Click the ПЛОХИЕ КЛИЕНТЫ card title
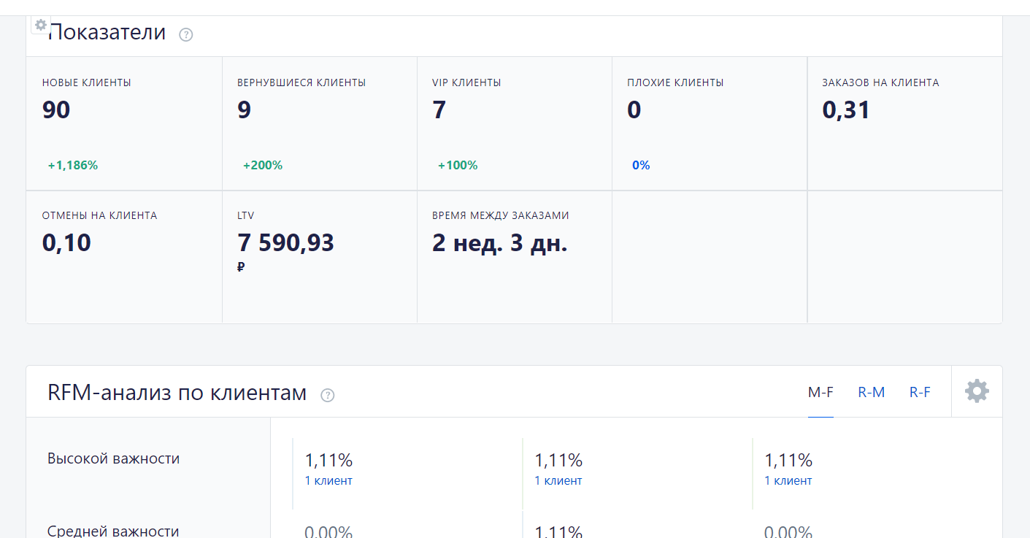Viewport: 1030px width, 538px height. click(675, 82)
